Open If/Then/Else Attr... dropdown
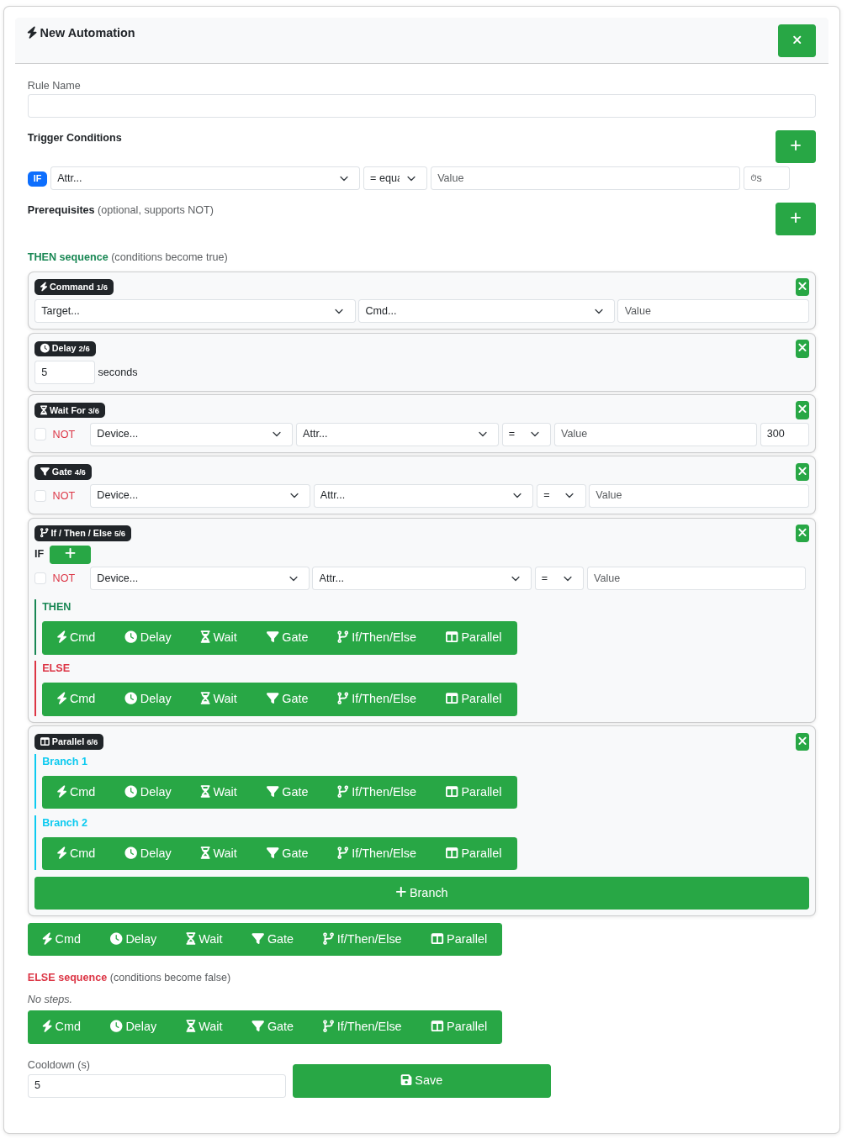Viewport: 847px width, 1139px height. [x=421, y=578]
